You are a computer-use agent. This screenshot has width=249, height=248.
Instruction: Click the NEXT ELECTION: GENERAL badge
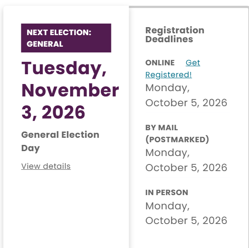pos(66,38)
